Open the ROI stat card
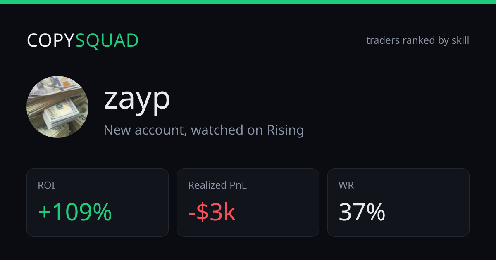The height and width of the screenshot is (260, 496). pos(98,203)
